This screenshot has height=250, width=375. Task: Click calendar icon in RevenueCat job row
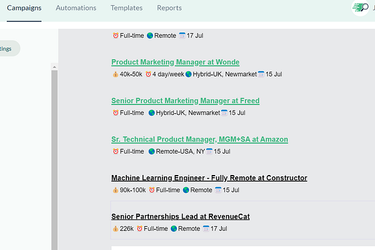point(206,229)
